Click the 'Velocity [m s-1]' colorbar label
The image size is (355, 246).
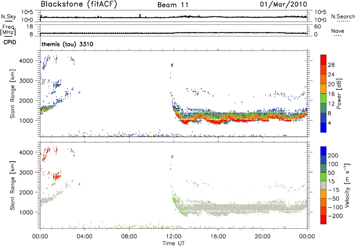coord(347,185)
